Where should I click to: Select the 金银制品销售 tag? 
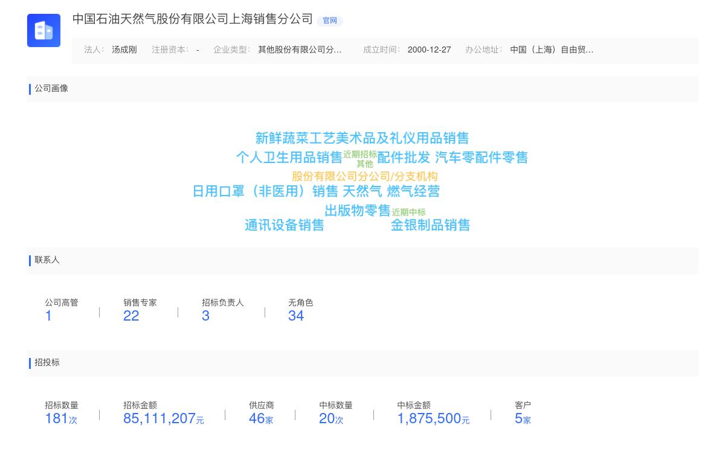[x=430, y=225]
